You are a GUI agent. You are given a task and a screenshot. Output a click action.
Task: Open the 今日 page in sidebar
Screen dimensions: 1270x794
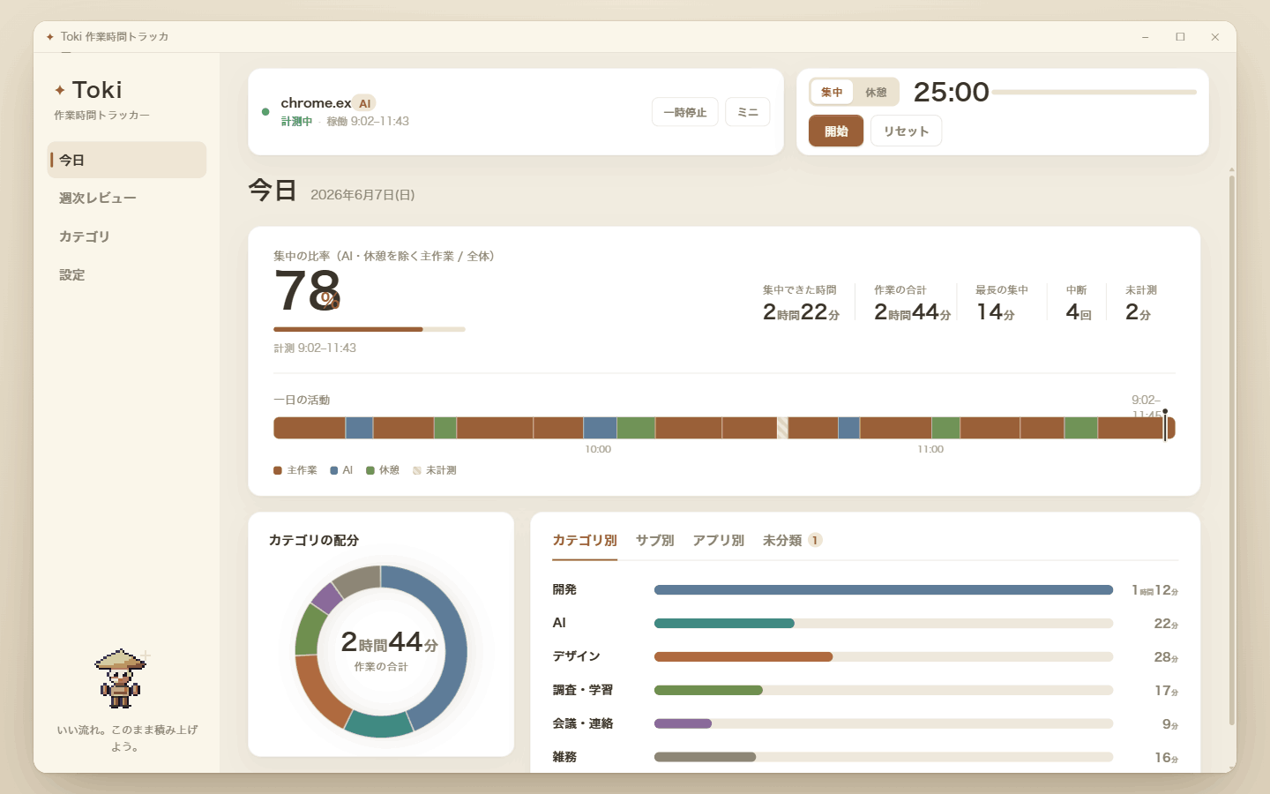click(127, 160)
